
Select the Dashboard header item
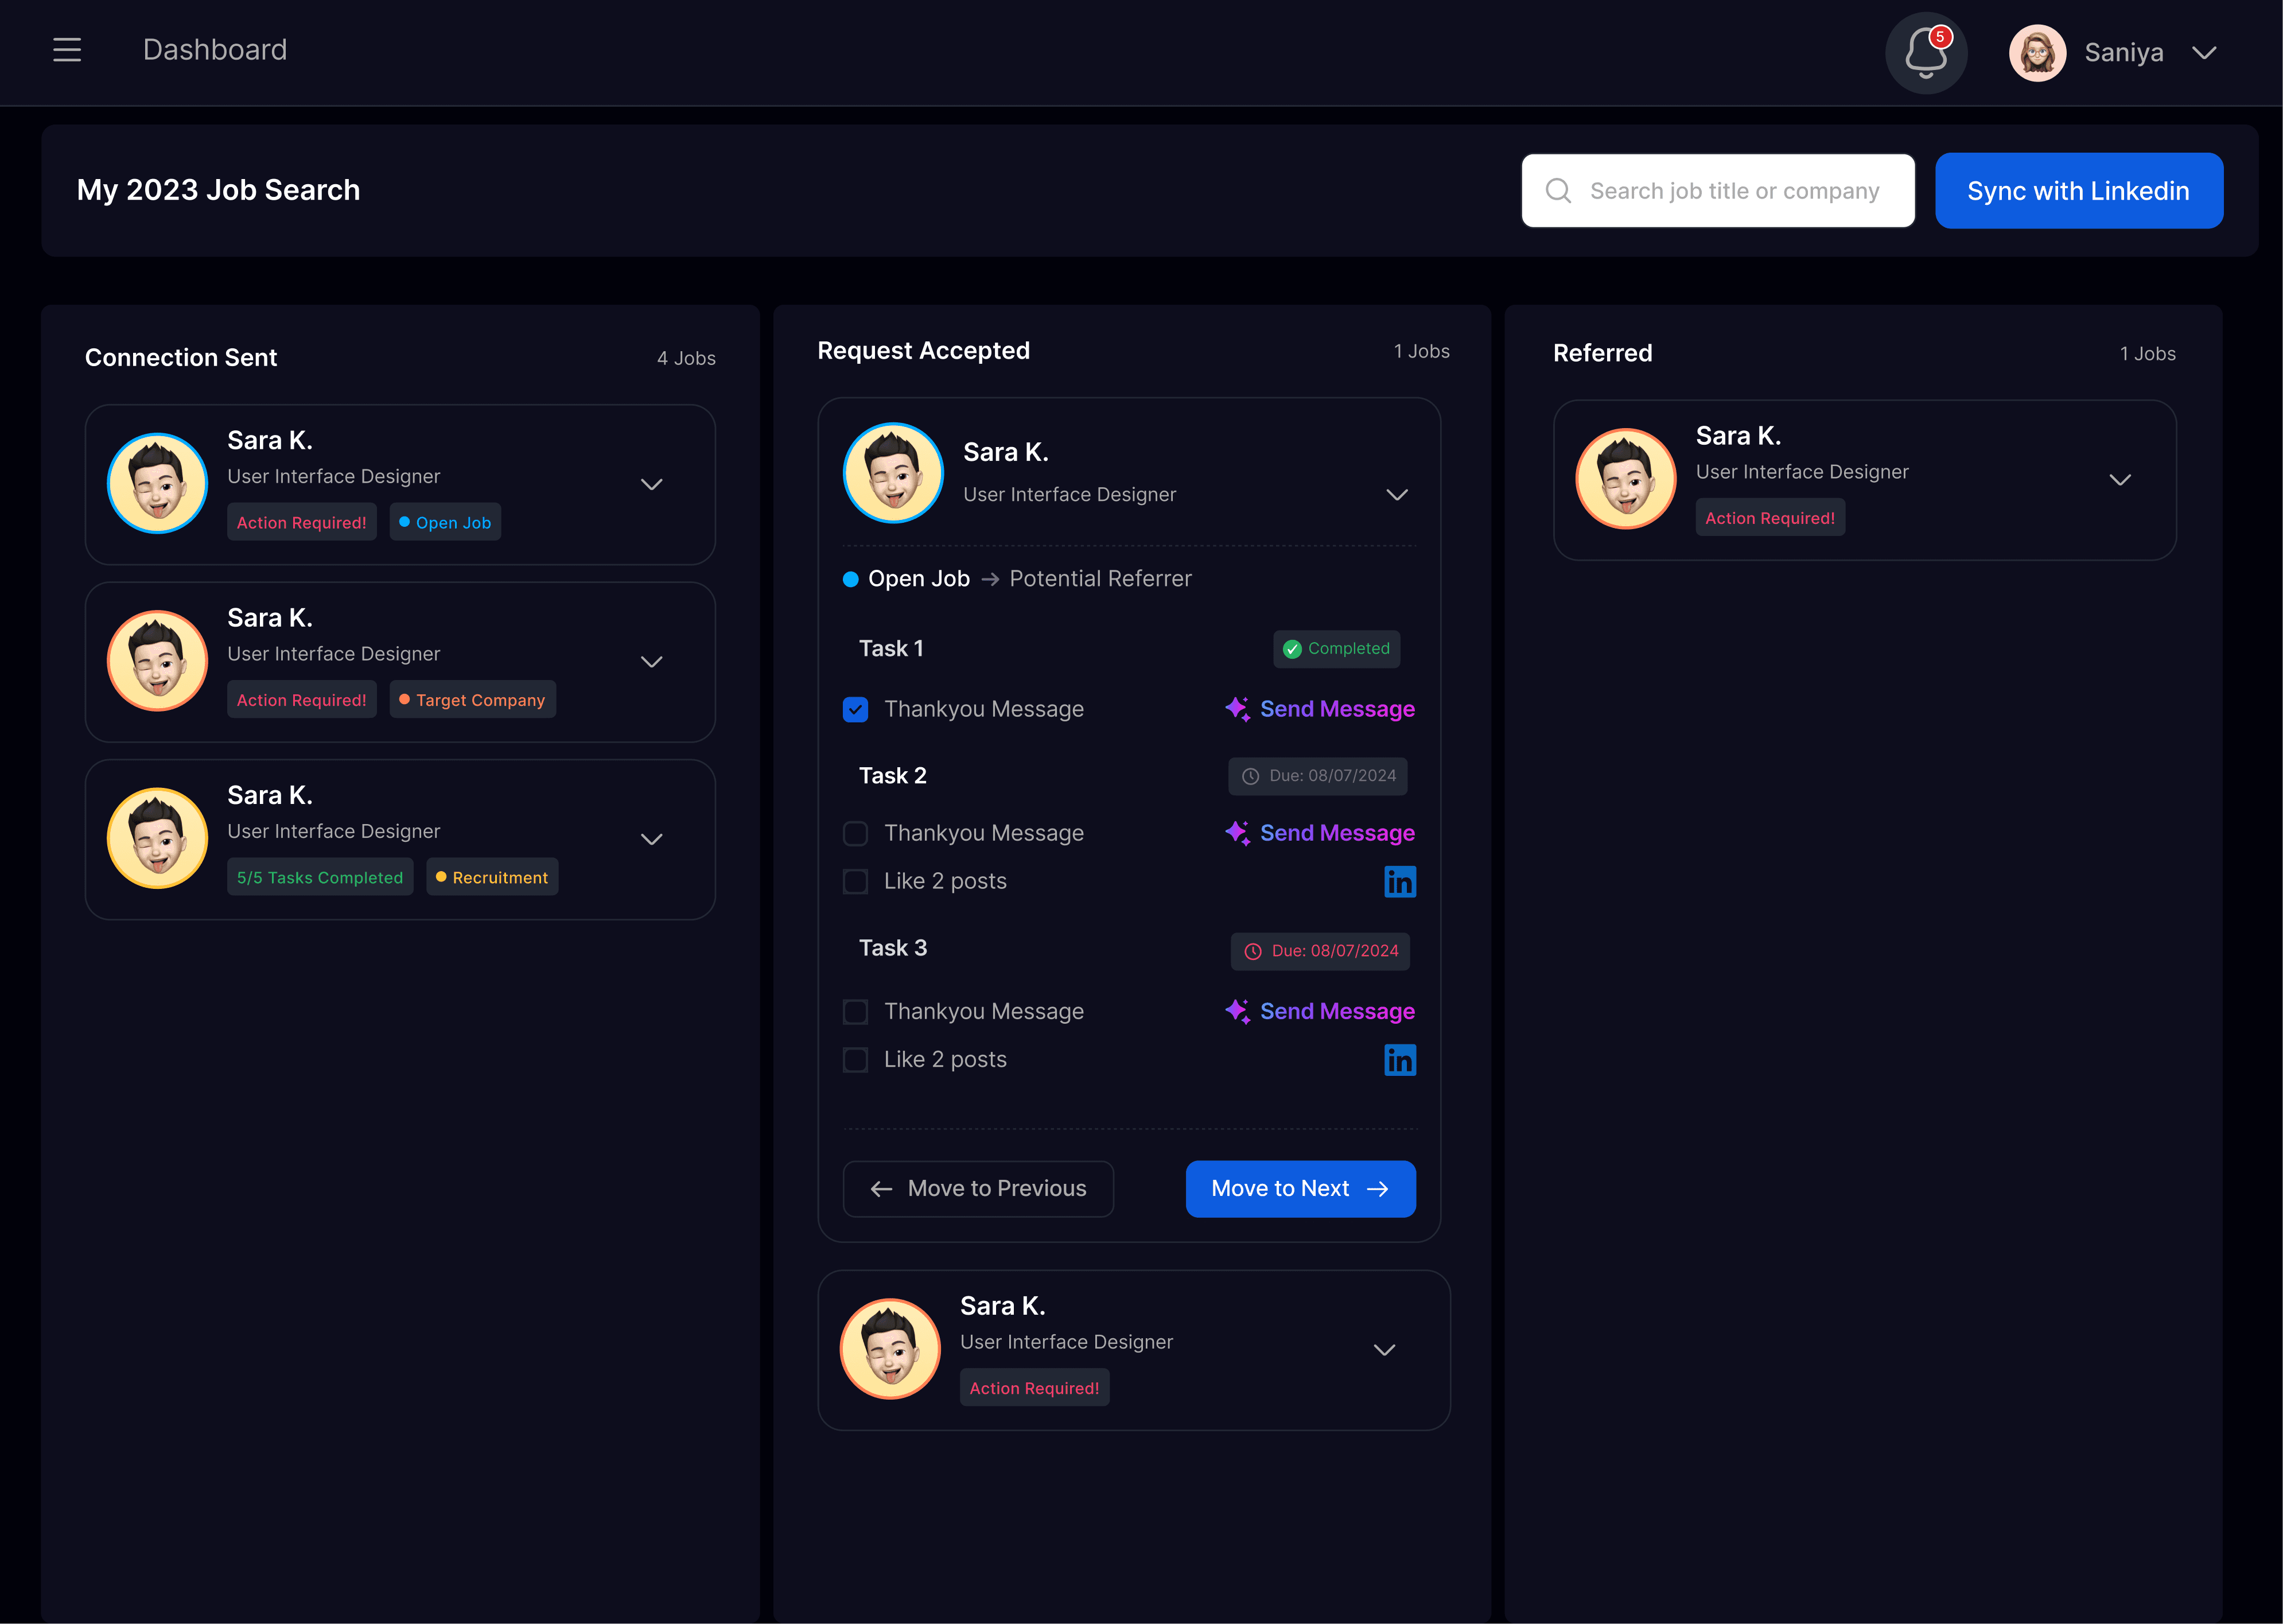tap(215, 50)
